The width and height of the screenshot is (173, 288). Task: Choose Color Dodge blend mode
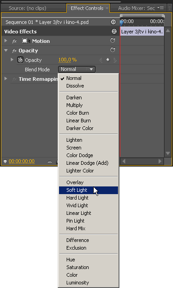88,155
